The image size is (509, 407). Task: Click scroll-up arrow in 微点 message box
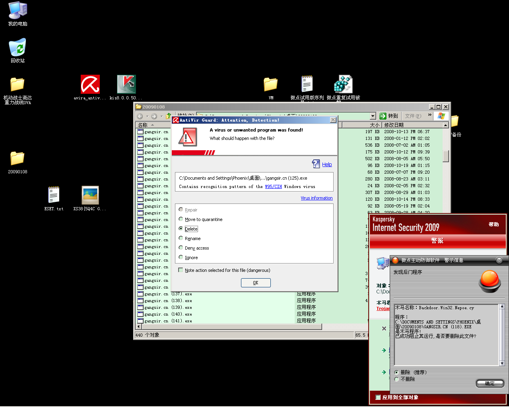coord(502,307)
